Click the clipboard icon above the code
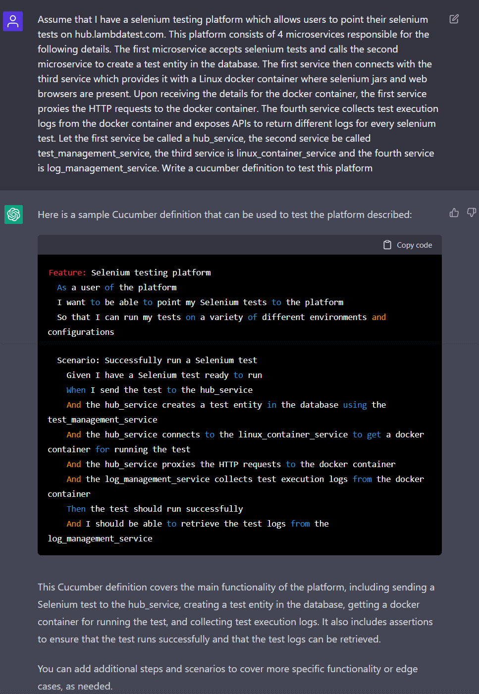This screenshot has width=479, height=694. point(387,245)
